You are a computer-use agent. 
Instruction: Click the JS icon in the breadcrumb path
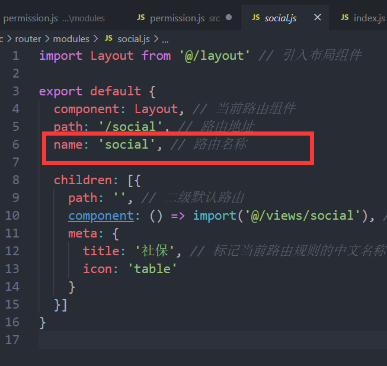(x=108, y=39)
